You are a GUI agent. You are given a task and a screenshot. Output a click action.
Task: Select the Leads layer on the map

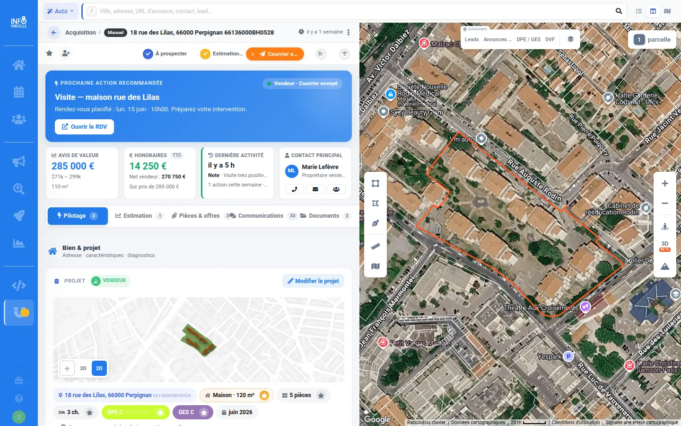(471, 39)
